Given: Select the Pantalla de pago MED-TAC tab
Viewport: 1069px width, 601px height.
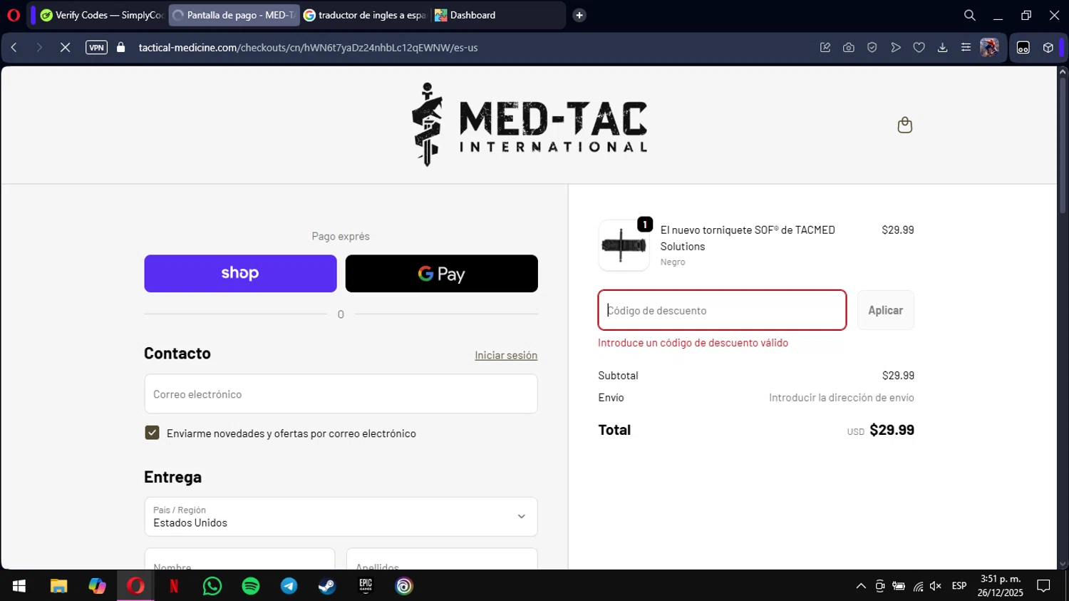Looking at the screenshot, I should 234,15.
